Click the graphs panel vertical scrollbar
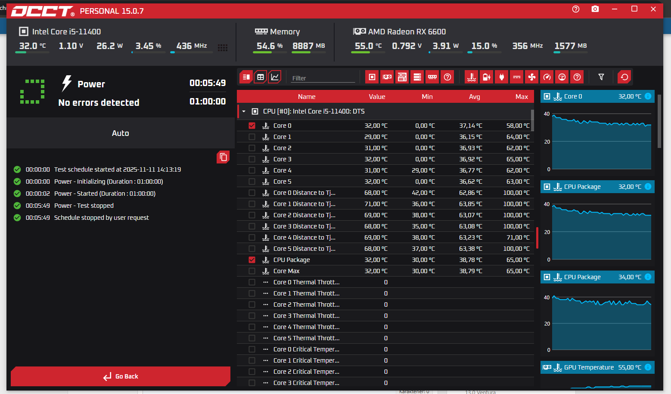 659,121
